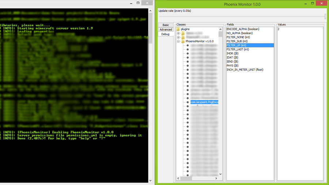Screen dimensions: 329x185
Task: Select the FILTER_NONE (int) field
Action: coord(250,37)
